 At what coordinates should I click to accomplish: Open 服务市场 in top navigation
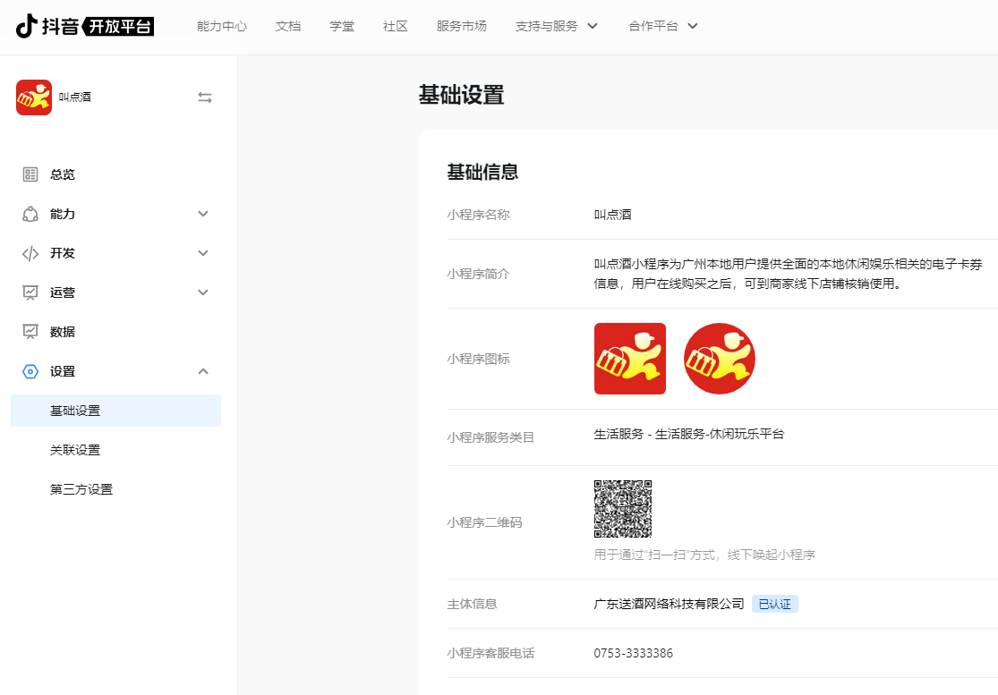point(462,26)
